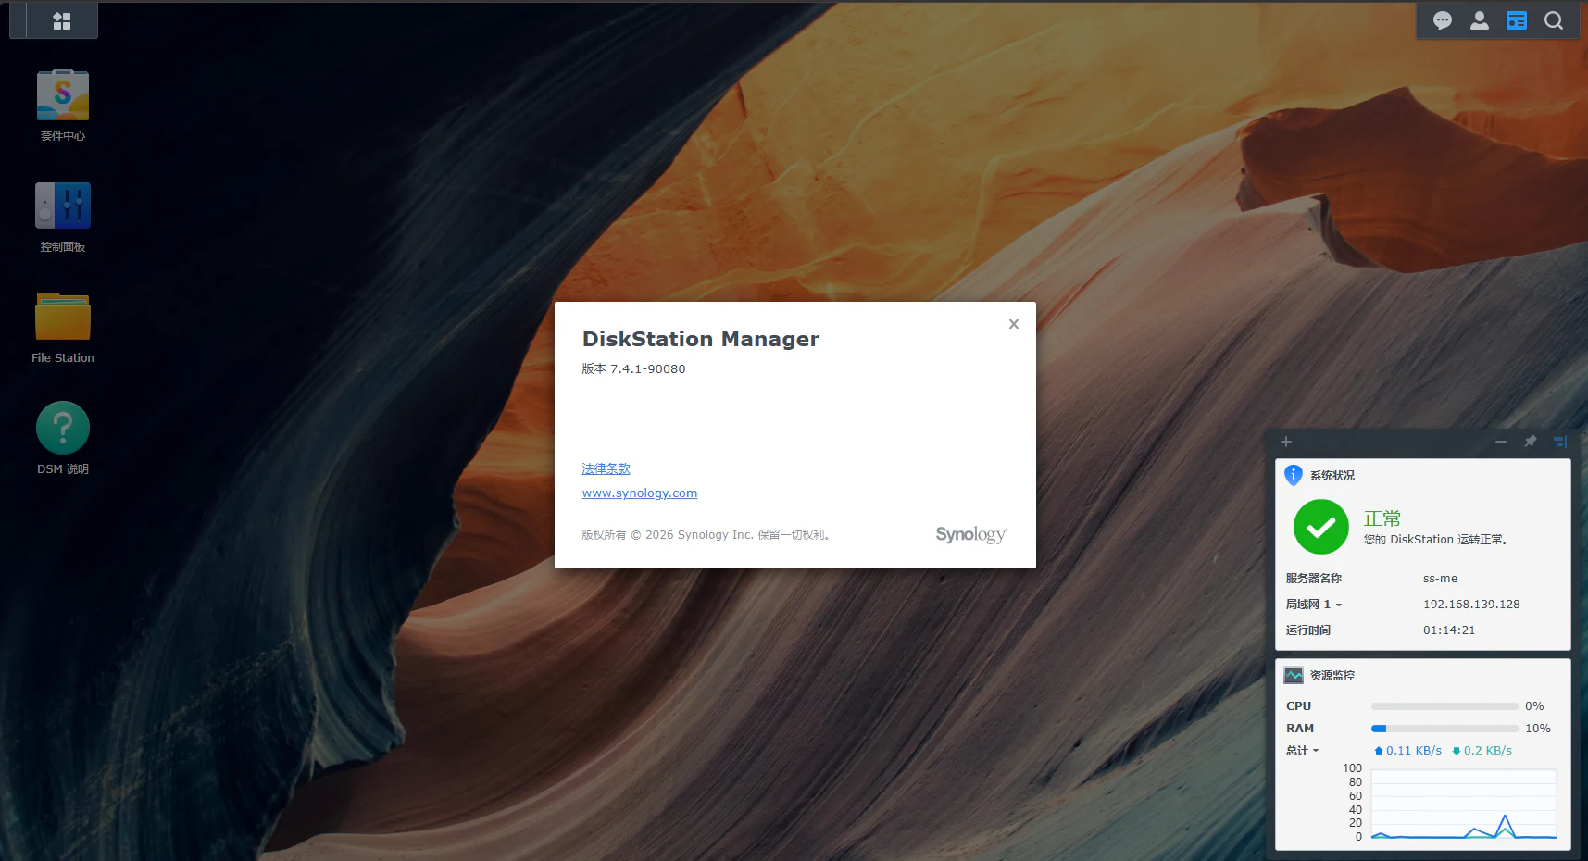The width and height of the screenshot is (1588, 861).
Task: Click the version text 版本 7.4.1-90080
Action: [x=633, y=368]
